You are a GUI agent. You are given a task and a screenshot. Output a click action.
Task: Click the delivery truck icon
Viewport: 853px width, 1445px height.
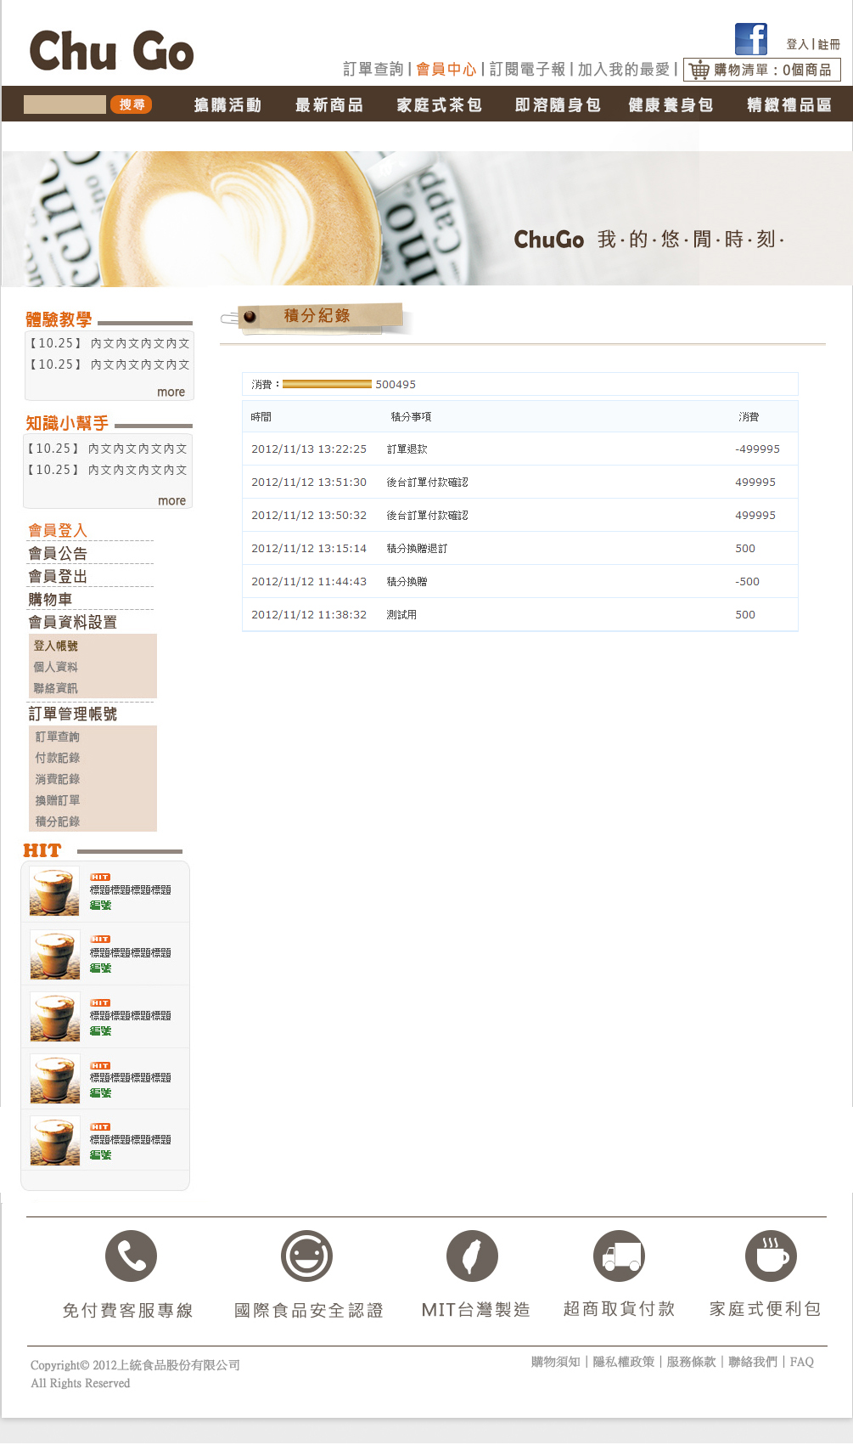click(619, 1256)
